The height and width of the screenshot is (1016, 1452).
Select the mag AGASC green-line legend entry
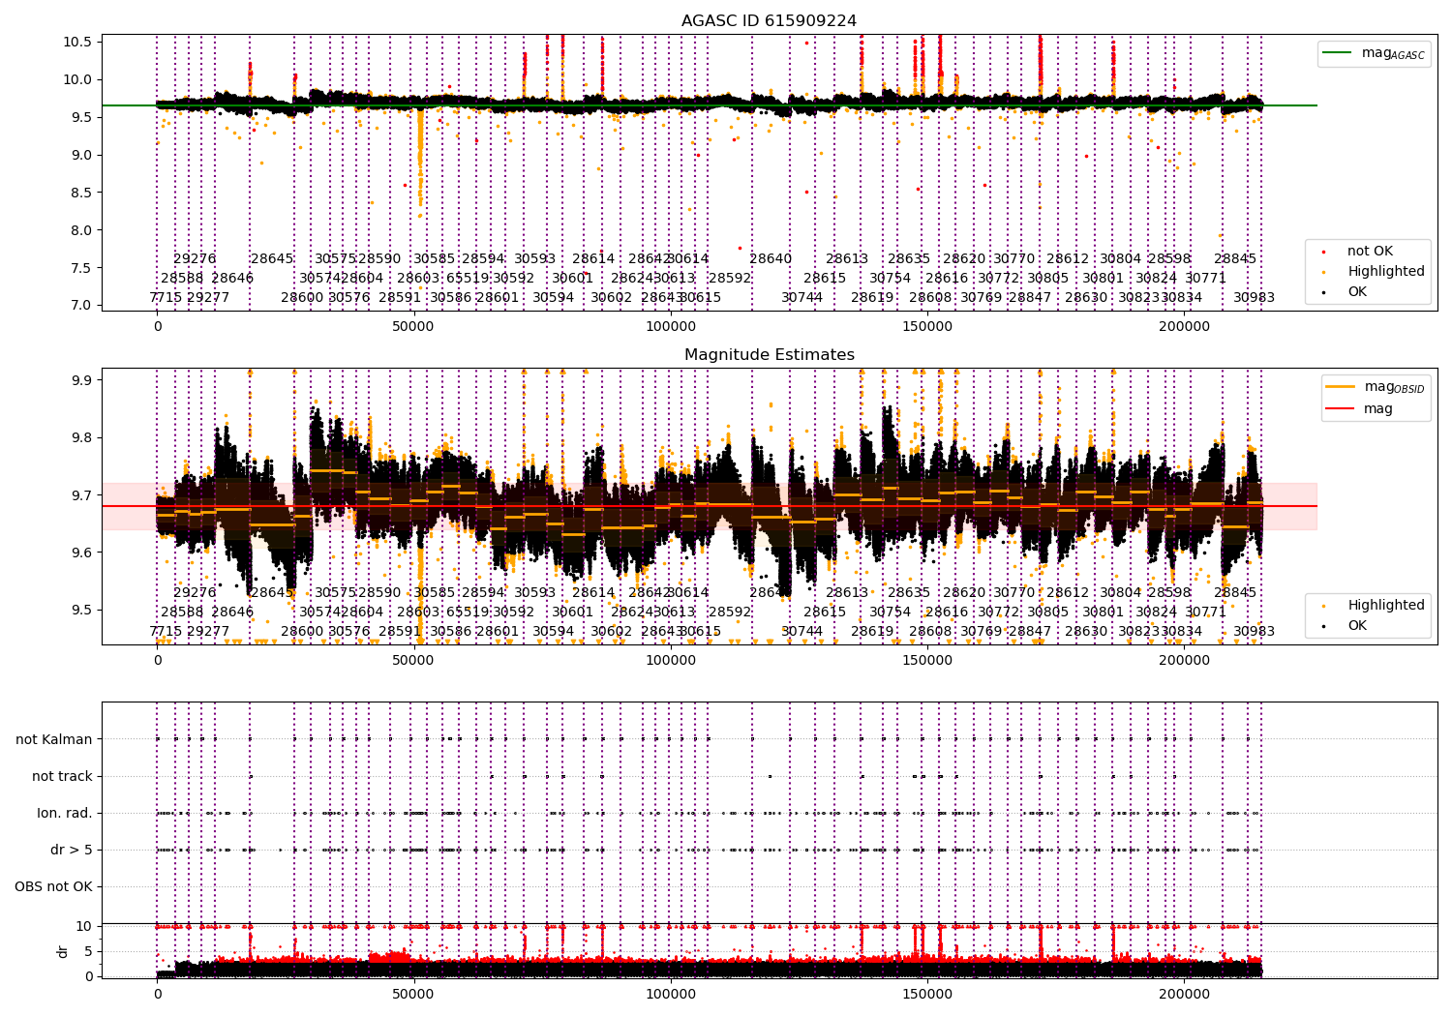point(1374,53)
